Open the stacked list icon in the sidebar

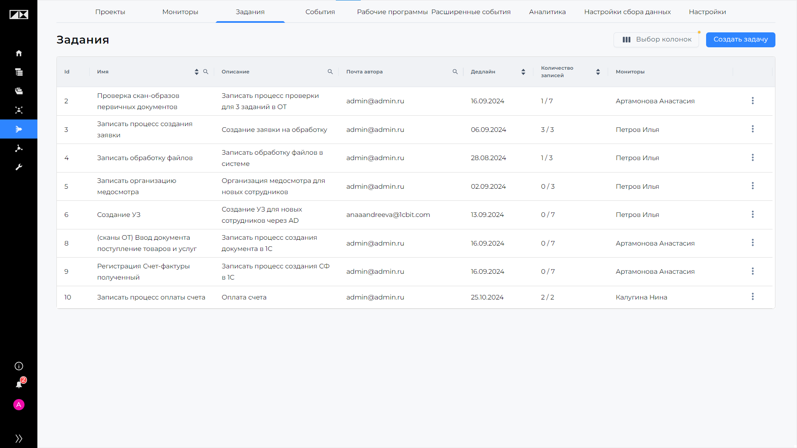click(x=19, y=72)
